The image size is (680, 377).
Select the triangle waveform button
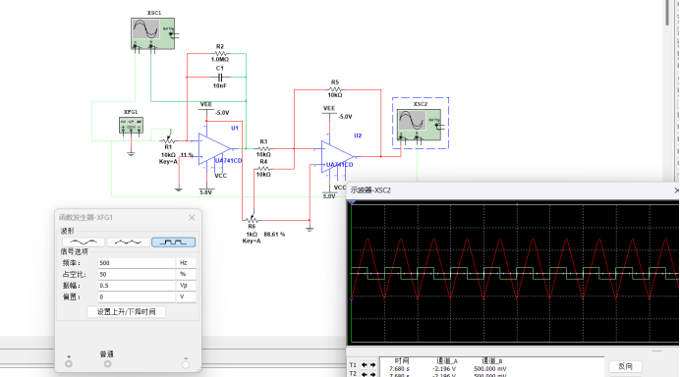click(x=128, y=242)
